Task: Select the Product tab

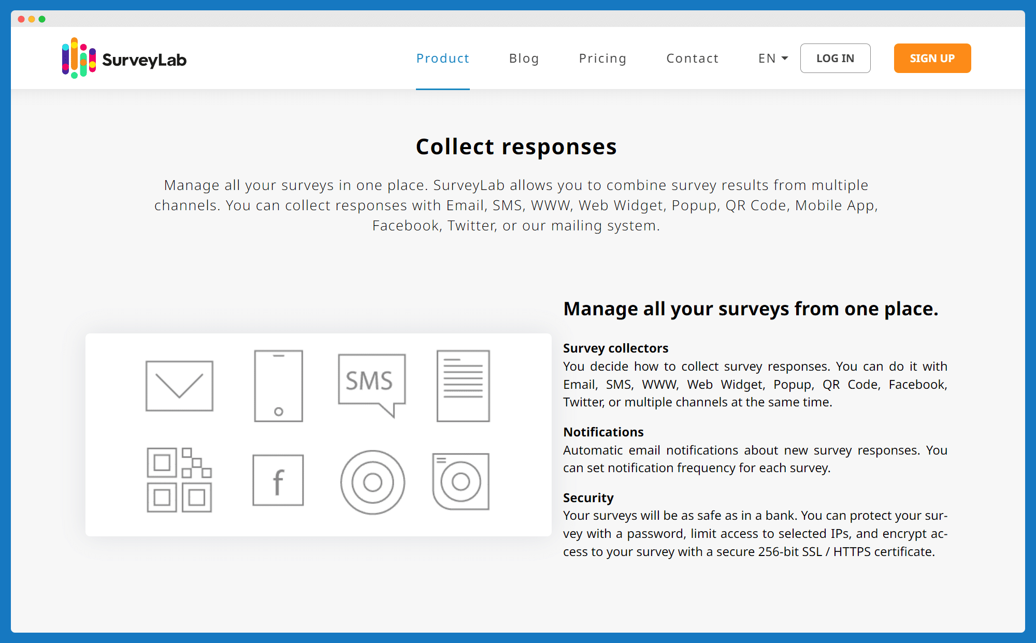Action: point(442,58)
